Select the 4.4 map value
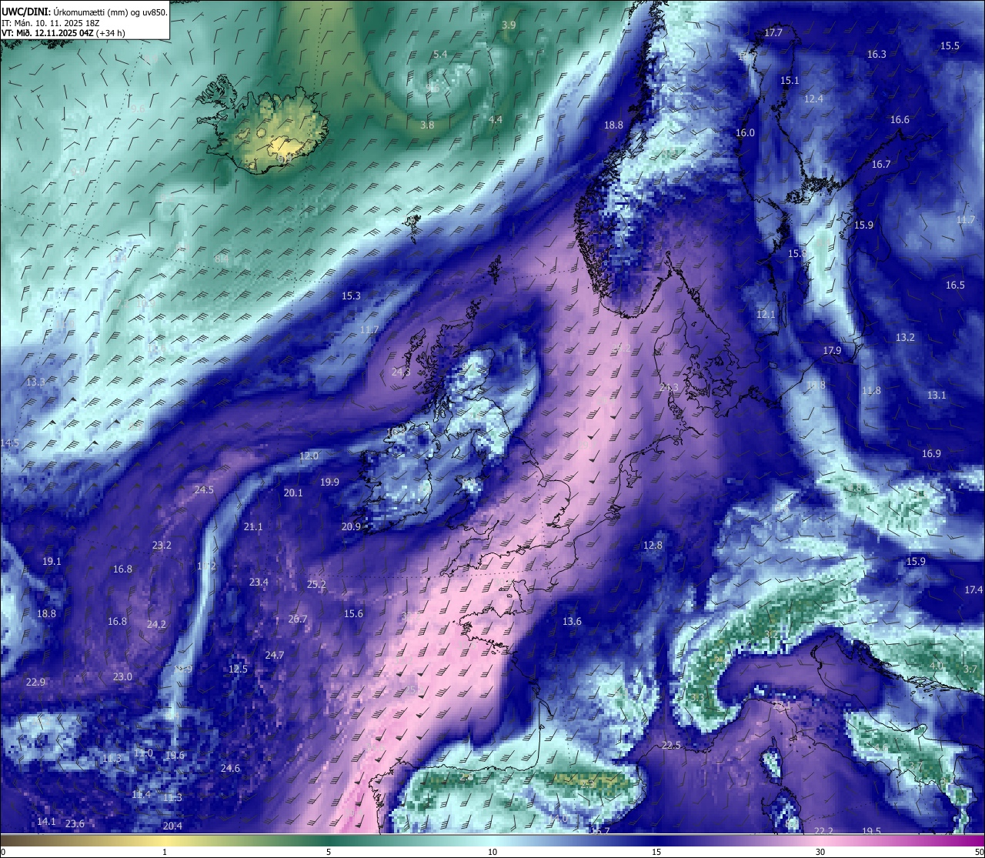Image resolution: width=985 pixels, height=858 pixels. coord(496,119)
